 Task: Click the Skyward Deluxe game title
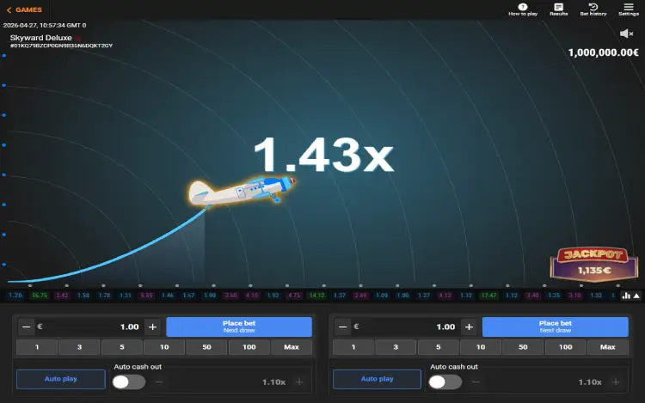pos(40,38)
